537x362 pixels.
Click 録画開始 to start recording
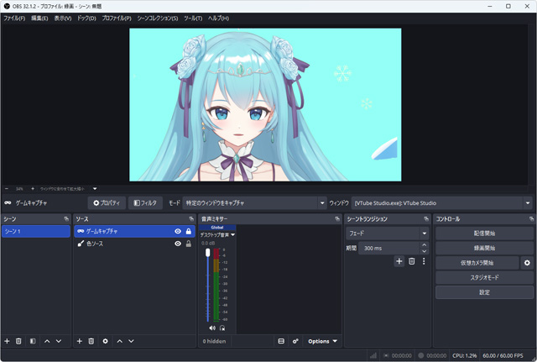(x=484, y=248)
